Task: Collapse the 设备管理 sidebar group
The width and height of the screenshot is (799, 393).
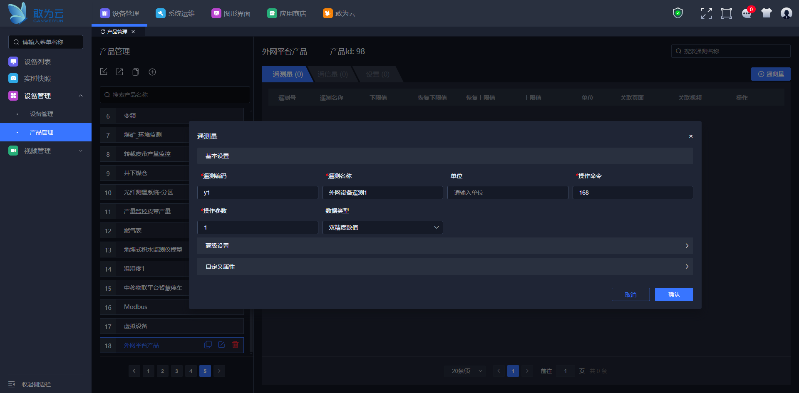Action: tap(81, 96)
